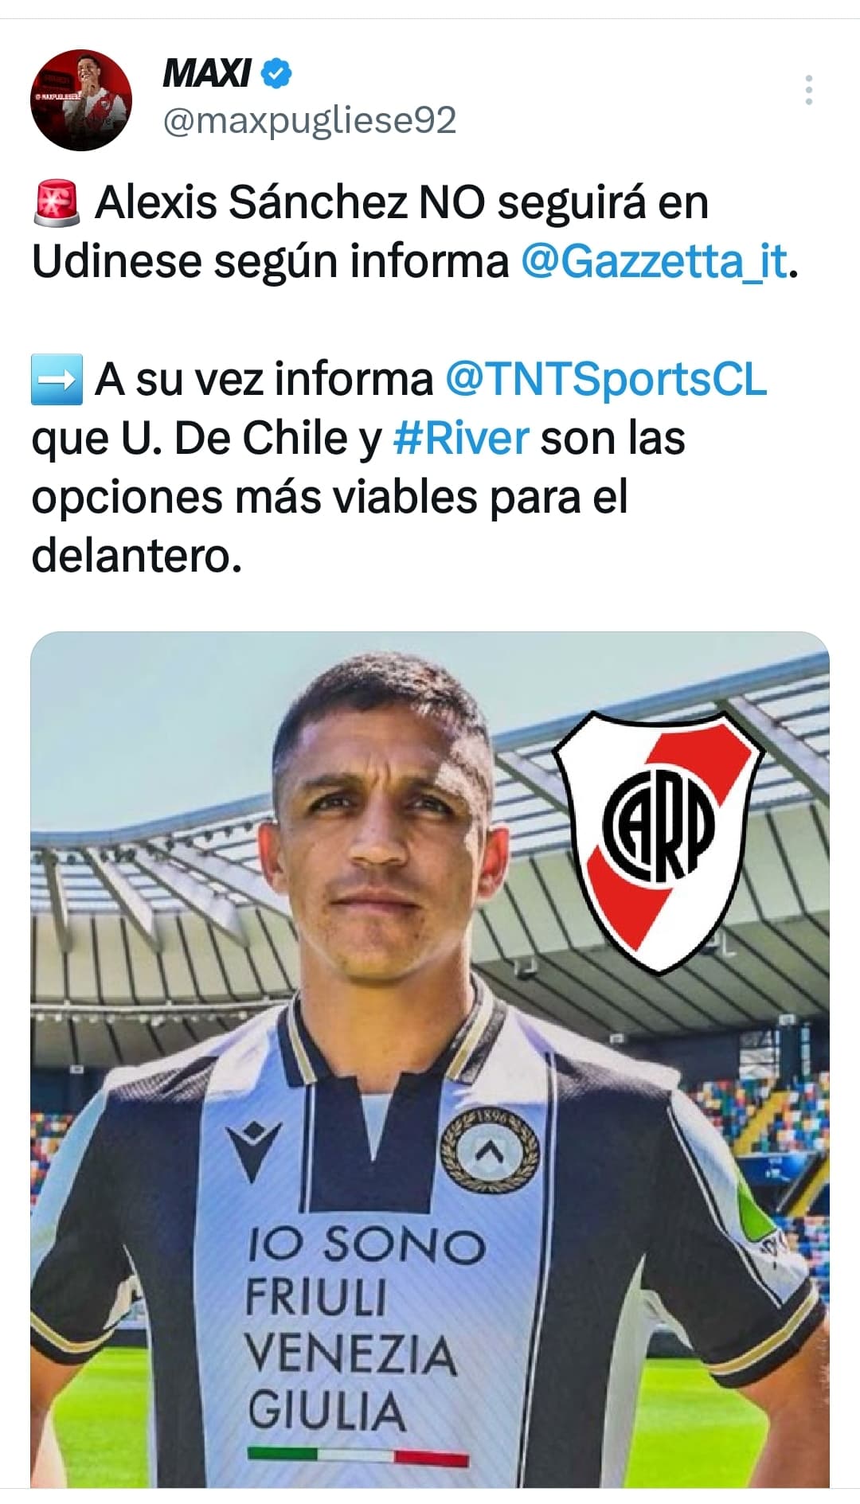The height and width of the screenshot is (1504, 860).
Task: Tap the blue verified badge
Action: coord(276,73)
